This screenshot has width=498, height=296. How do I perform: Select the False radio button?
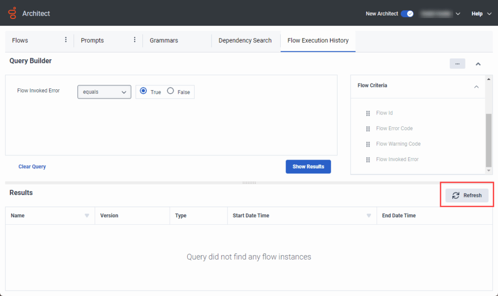coord(170,91)
